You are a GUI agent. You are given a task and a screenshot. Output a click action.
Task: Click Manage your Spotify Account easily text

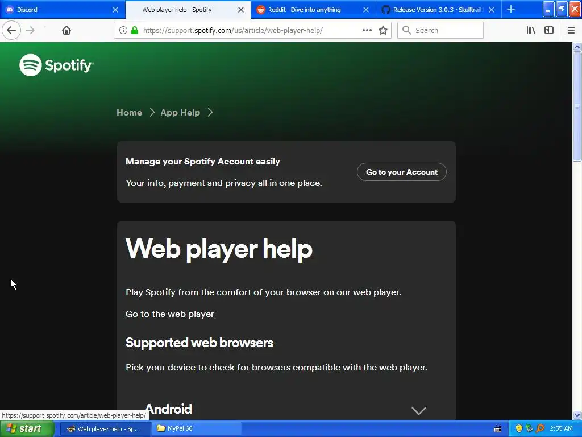coord(203,162)
